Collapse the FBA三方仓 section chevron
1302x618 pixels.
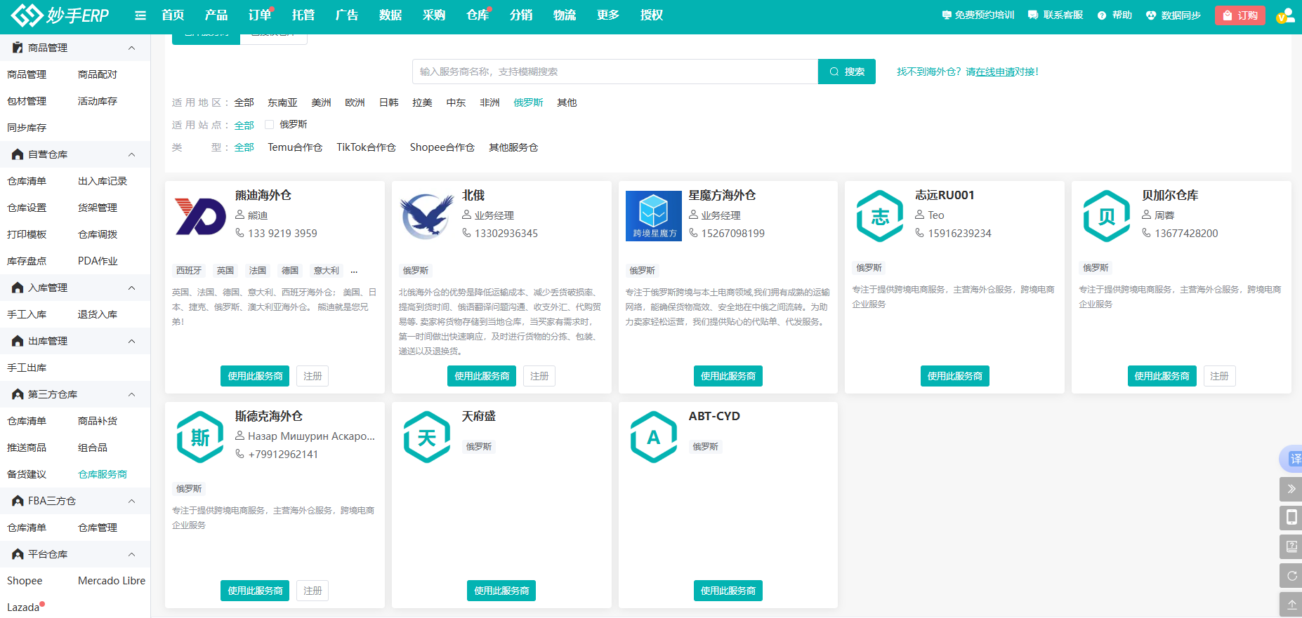coord(131,501)
